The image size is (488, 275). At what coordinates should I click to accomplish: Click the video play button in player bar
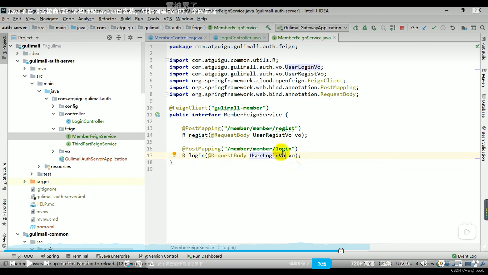pos(29,264)
